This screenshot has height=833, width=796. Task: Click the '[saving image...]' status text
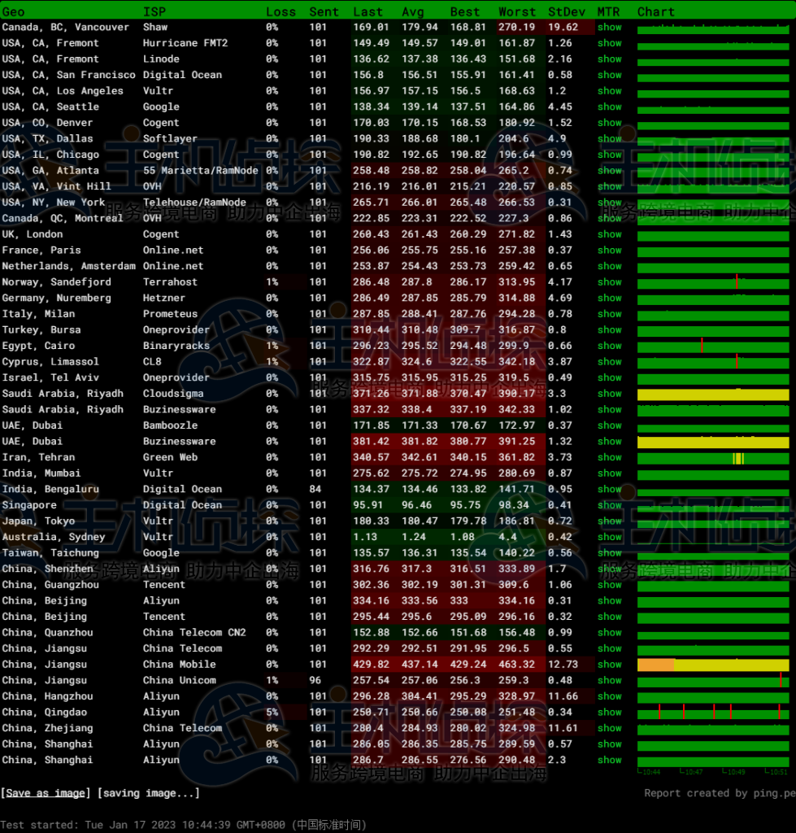tap(149, 793)
